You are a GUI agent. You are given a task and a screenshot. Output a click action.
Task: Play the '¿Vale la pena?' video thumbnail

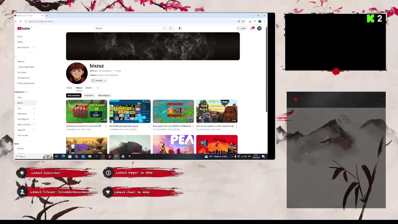(x=86, y=111)
